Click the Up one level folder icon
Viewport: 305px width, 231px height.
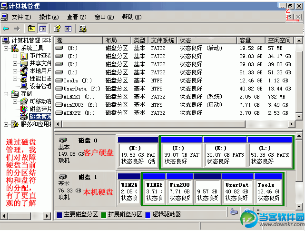[31, 29]
